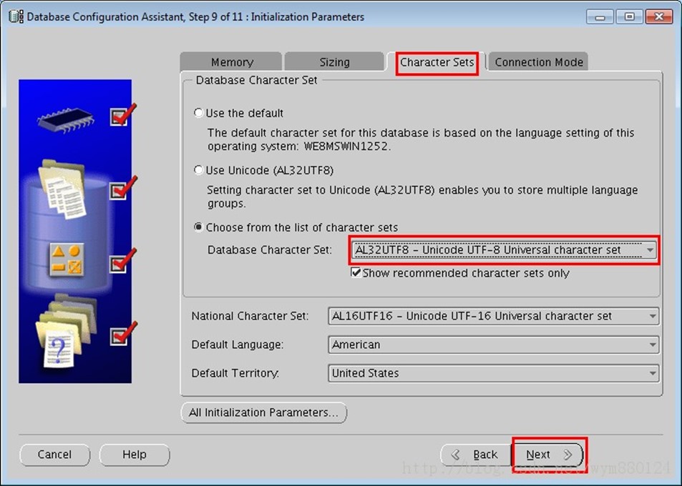This screenshot has width=682, height=486.
Task: Click the Default Territory label
Action: coord(235,374)
